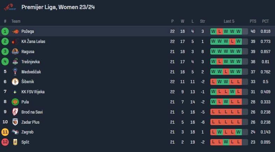Image resolution: width=275 pixels, height=152 pixels.
Task: Click the KA Žana Lelas team logo
Action: (x=15, y=42)
